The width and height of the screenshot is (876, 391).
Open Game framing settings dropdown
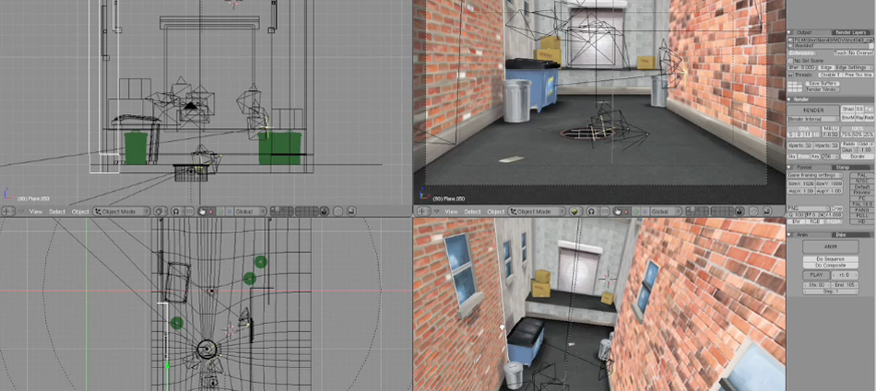pyautogui.click(x=814, y=175)
